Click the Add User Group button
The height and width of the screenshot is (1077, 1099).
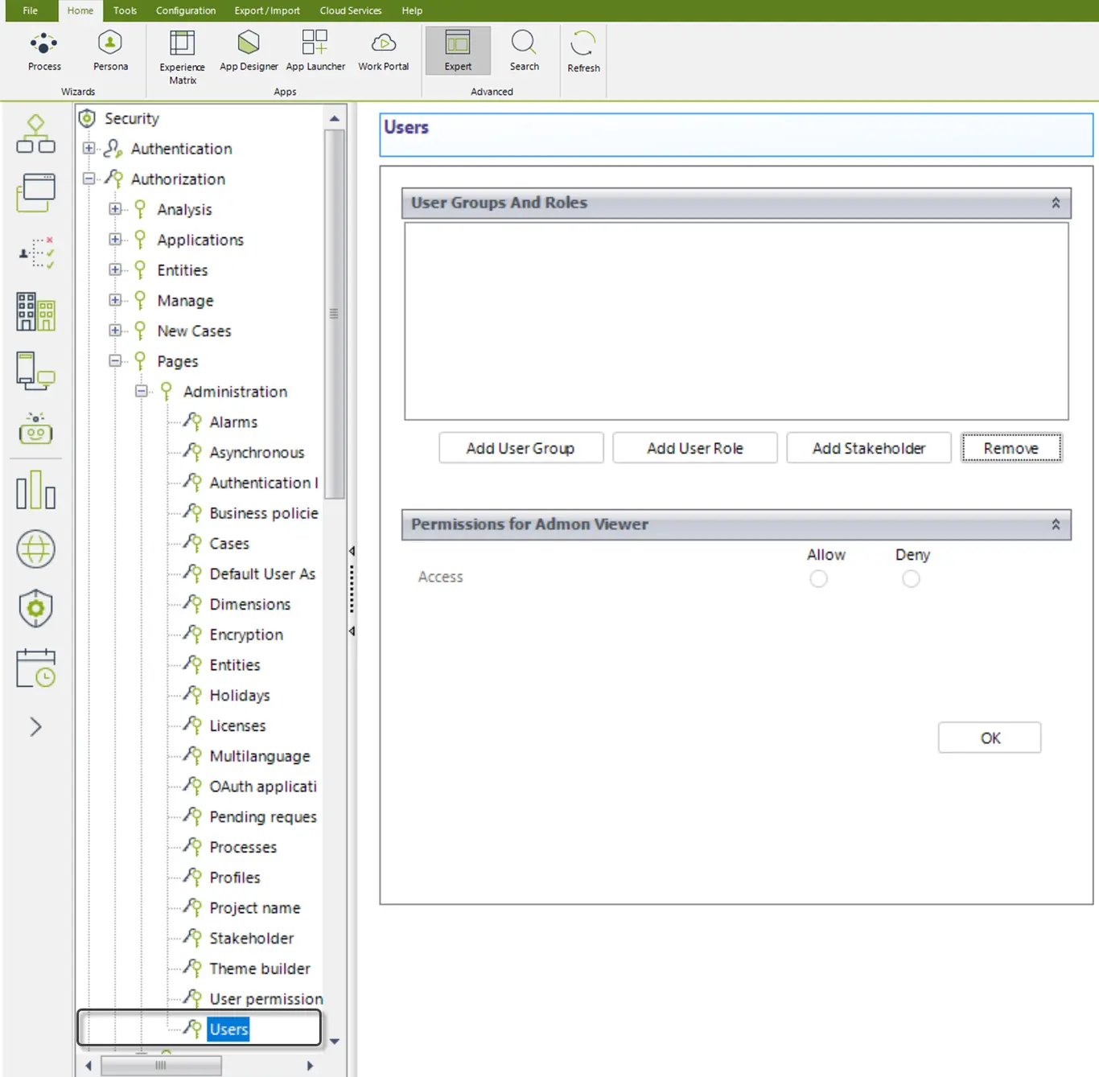point(521,448)
